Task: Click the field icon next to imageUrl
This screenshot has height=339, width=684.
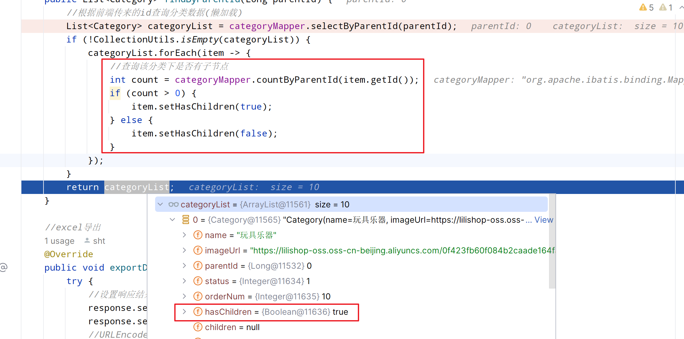Action: 198,250
